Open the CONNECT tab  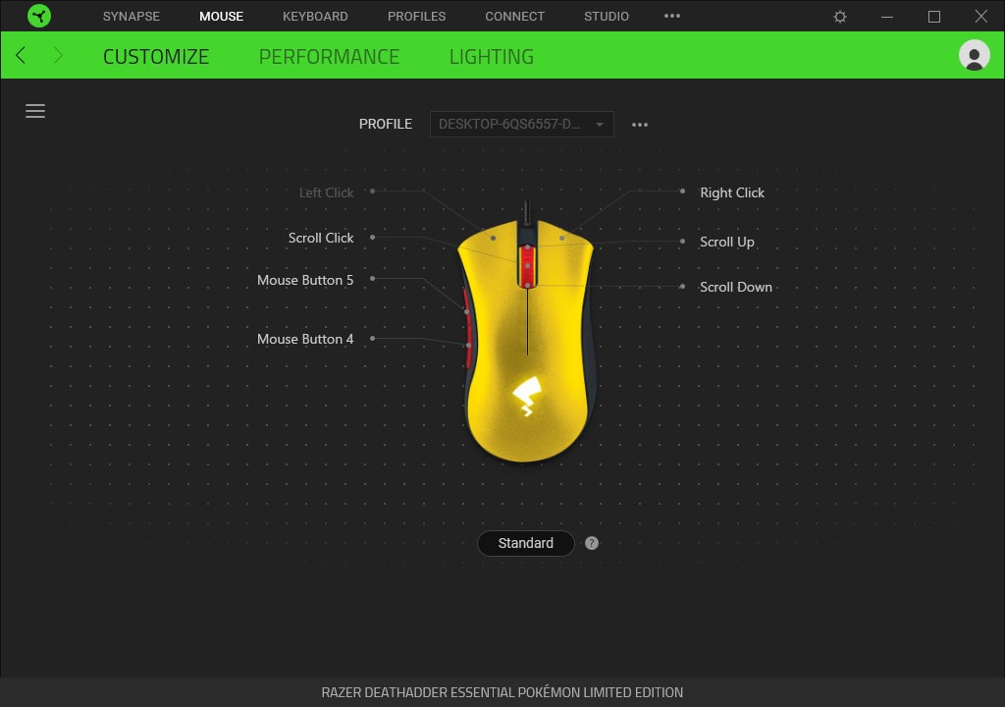tap(514, 16)
